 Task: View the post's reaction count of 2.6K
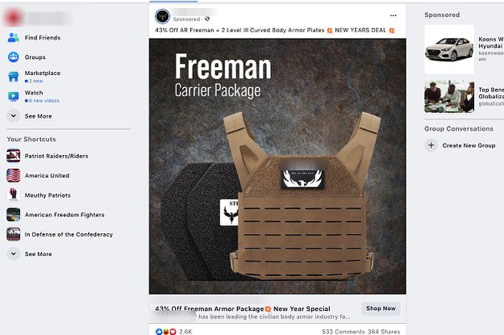[185, 331]
